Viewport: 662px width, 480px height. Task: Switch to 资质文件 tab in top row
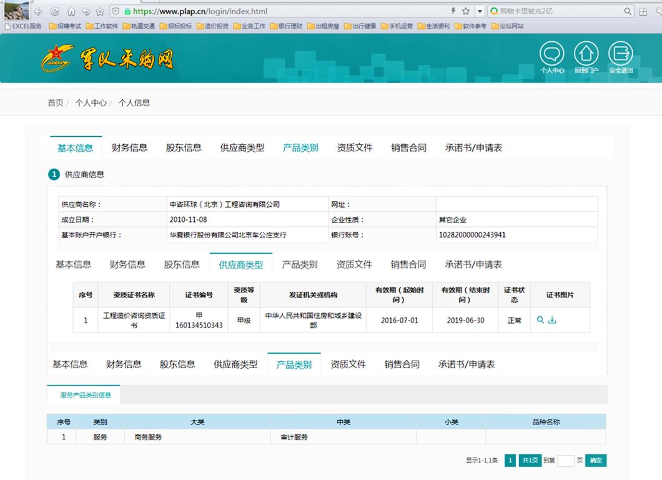[355, 148]
